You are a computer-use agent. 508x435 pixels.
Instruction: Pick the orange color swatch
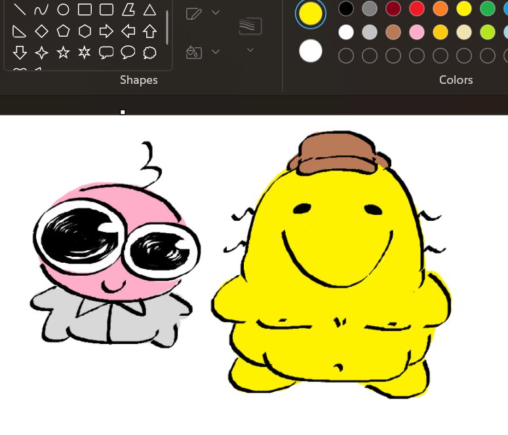click(x=440, y=9)
